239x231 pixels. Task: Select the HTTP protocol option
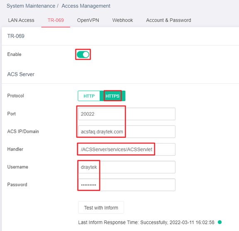[89, 96]
